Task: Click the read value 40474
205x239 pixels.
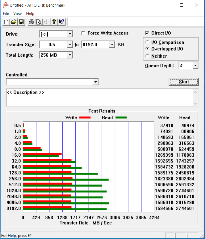Action: 188,126
